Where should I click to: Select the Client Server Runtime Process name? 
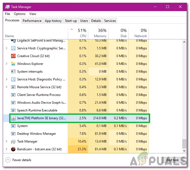click(39, 95)
